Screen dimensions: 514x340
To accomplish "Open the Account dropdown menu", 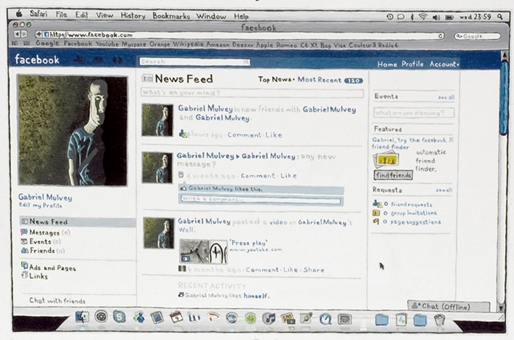I will 444,65.
